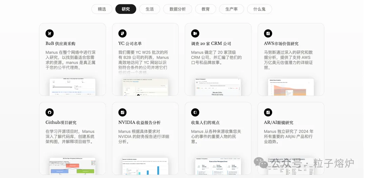366x178 pixels.
Task: Click the Zoho preview thumbnail on CRM card
Action: point(218,87)
